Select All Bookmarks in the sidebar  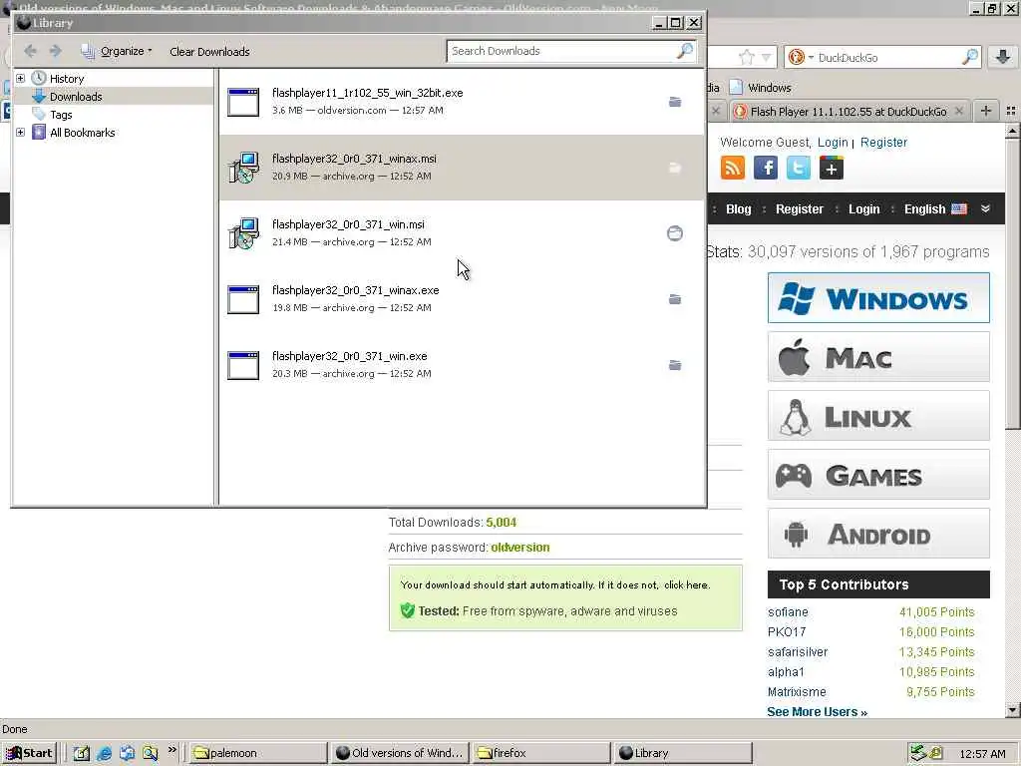tap(83, 133)
